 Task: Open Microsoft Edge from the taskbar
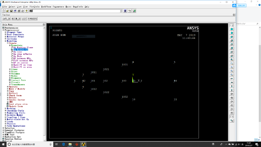click(63, 144)
